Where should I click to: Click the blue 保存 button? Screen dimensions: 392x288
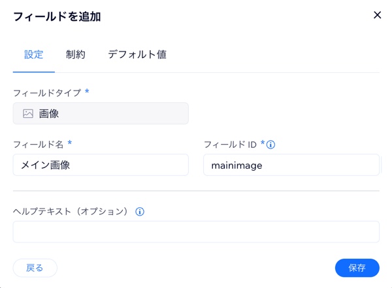357,268
